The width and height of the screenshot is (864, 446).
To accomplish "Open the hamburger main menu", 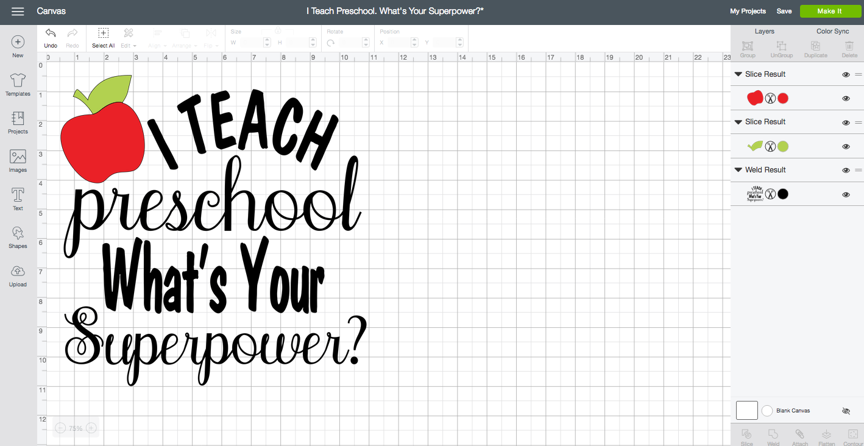I will 18,12.
